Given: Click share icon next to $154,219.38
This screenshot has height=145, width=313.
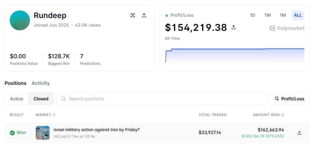Looking at the screenshot, I should coord(234,27).
